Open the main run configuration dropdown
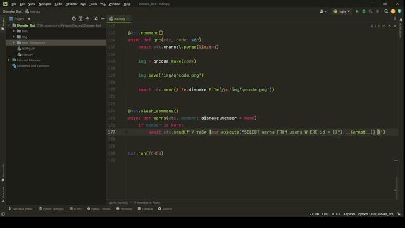Viewport: 405px width, 228px height. coord(342,11)
